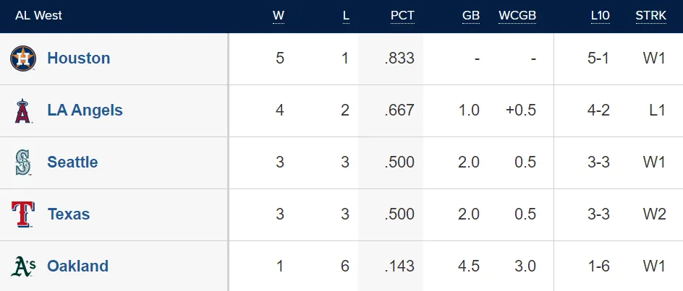683x291 pixels.
Task: Sort by the L losses column header
Action: tap(346, 16)
